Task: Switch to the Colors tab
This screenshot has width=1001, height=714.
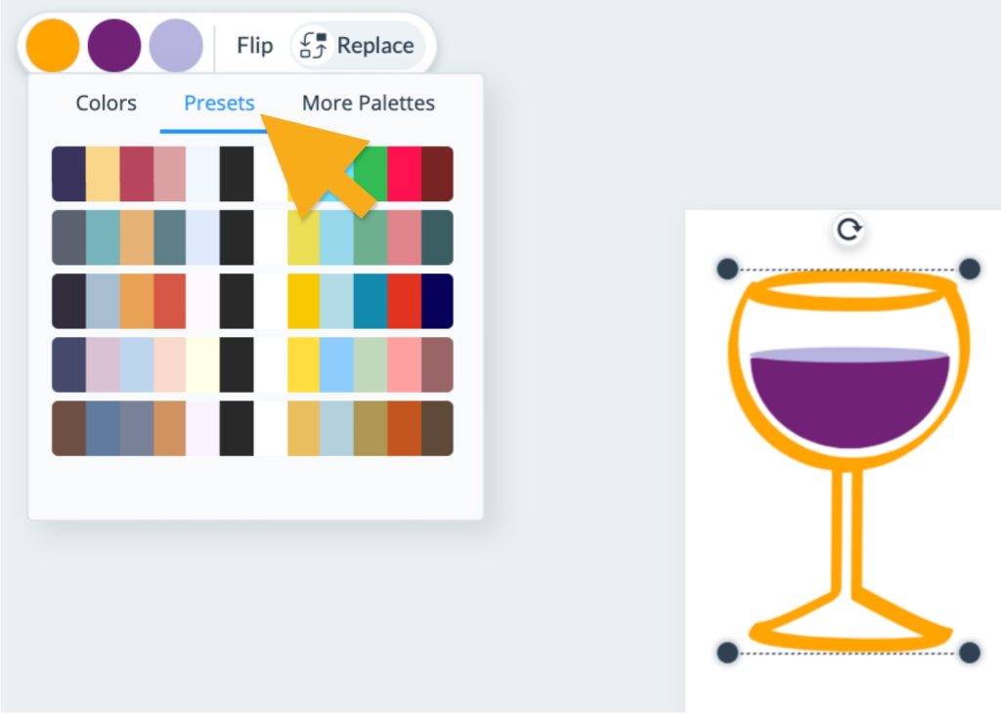Action: [106, 104]
